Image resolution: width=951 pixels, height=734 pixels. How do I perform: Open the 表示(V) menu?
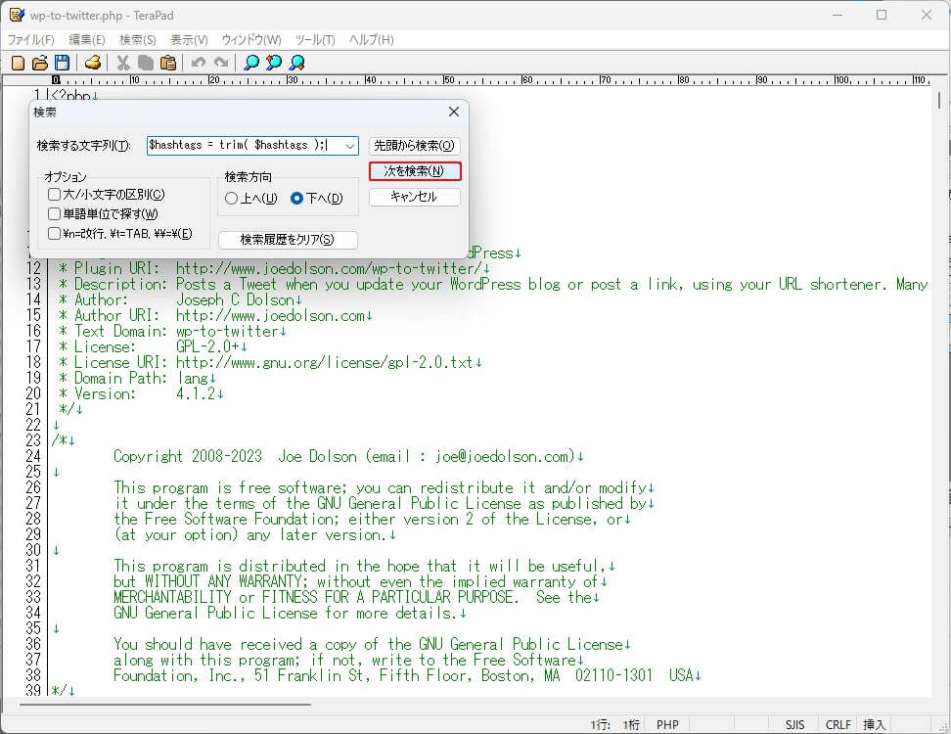click(x=189, y=40)
